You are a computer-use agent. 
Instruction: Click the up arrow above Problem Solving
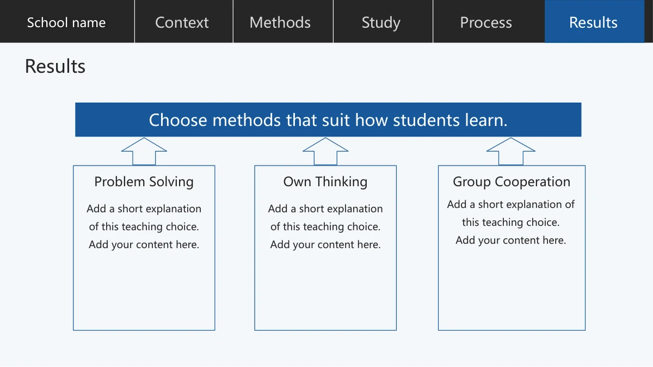point(144,151)
